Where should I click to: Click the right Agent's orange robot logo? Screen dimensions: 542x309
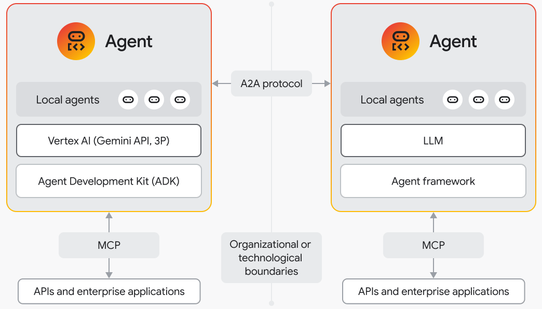(x=400, y=41)
